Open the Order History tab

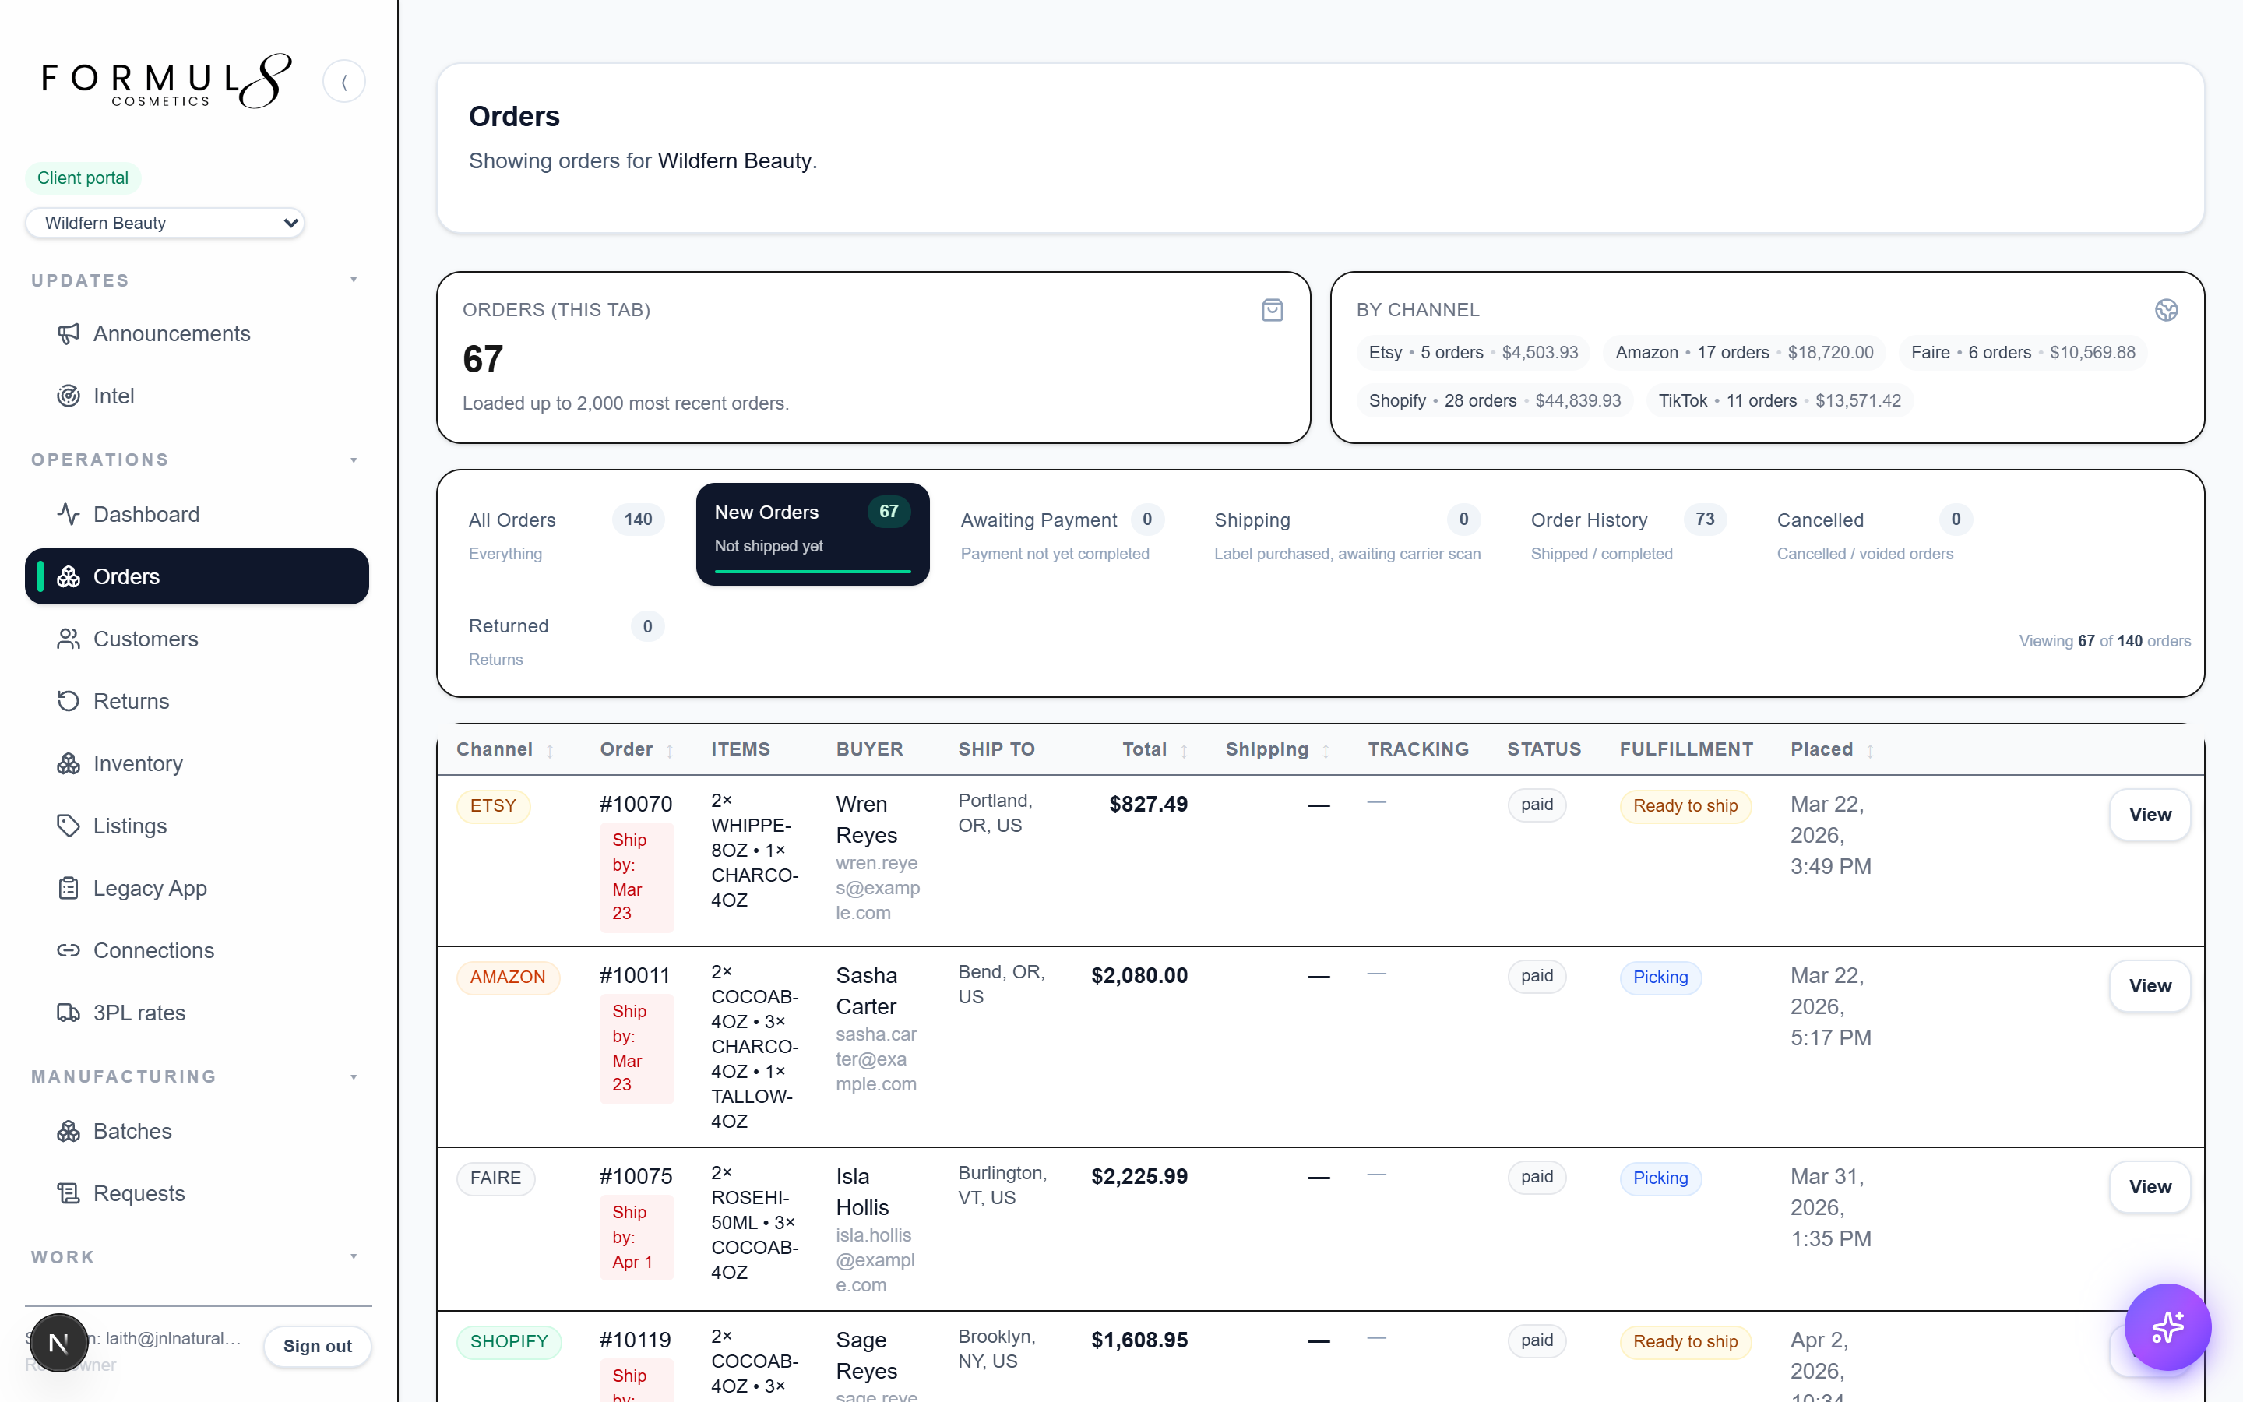point(1629,535)
